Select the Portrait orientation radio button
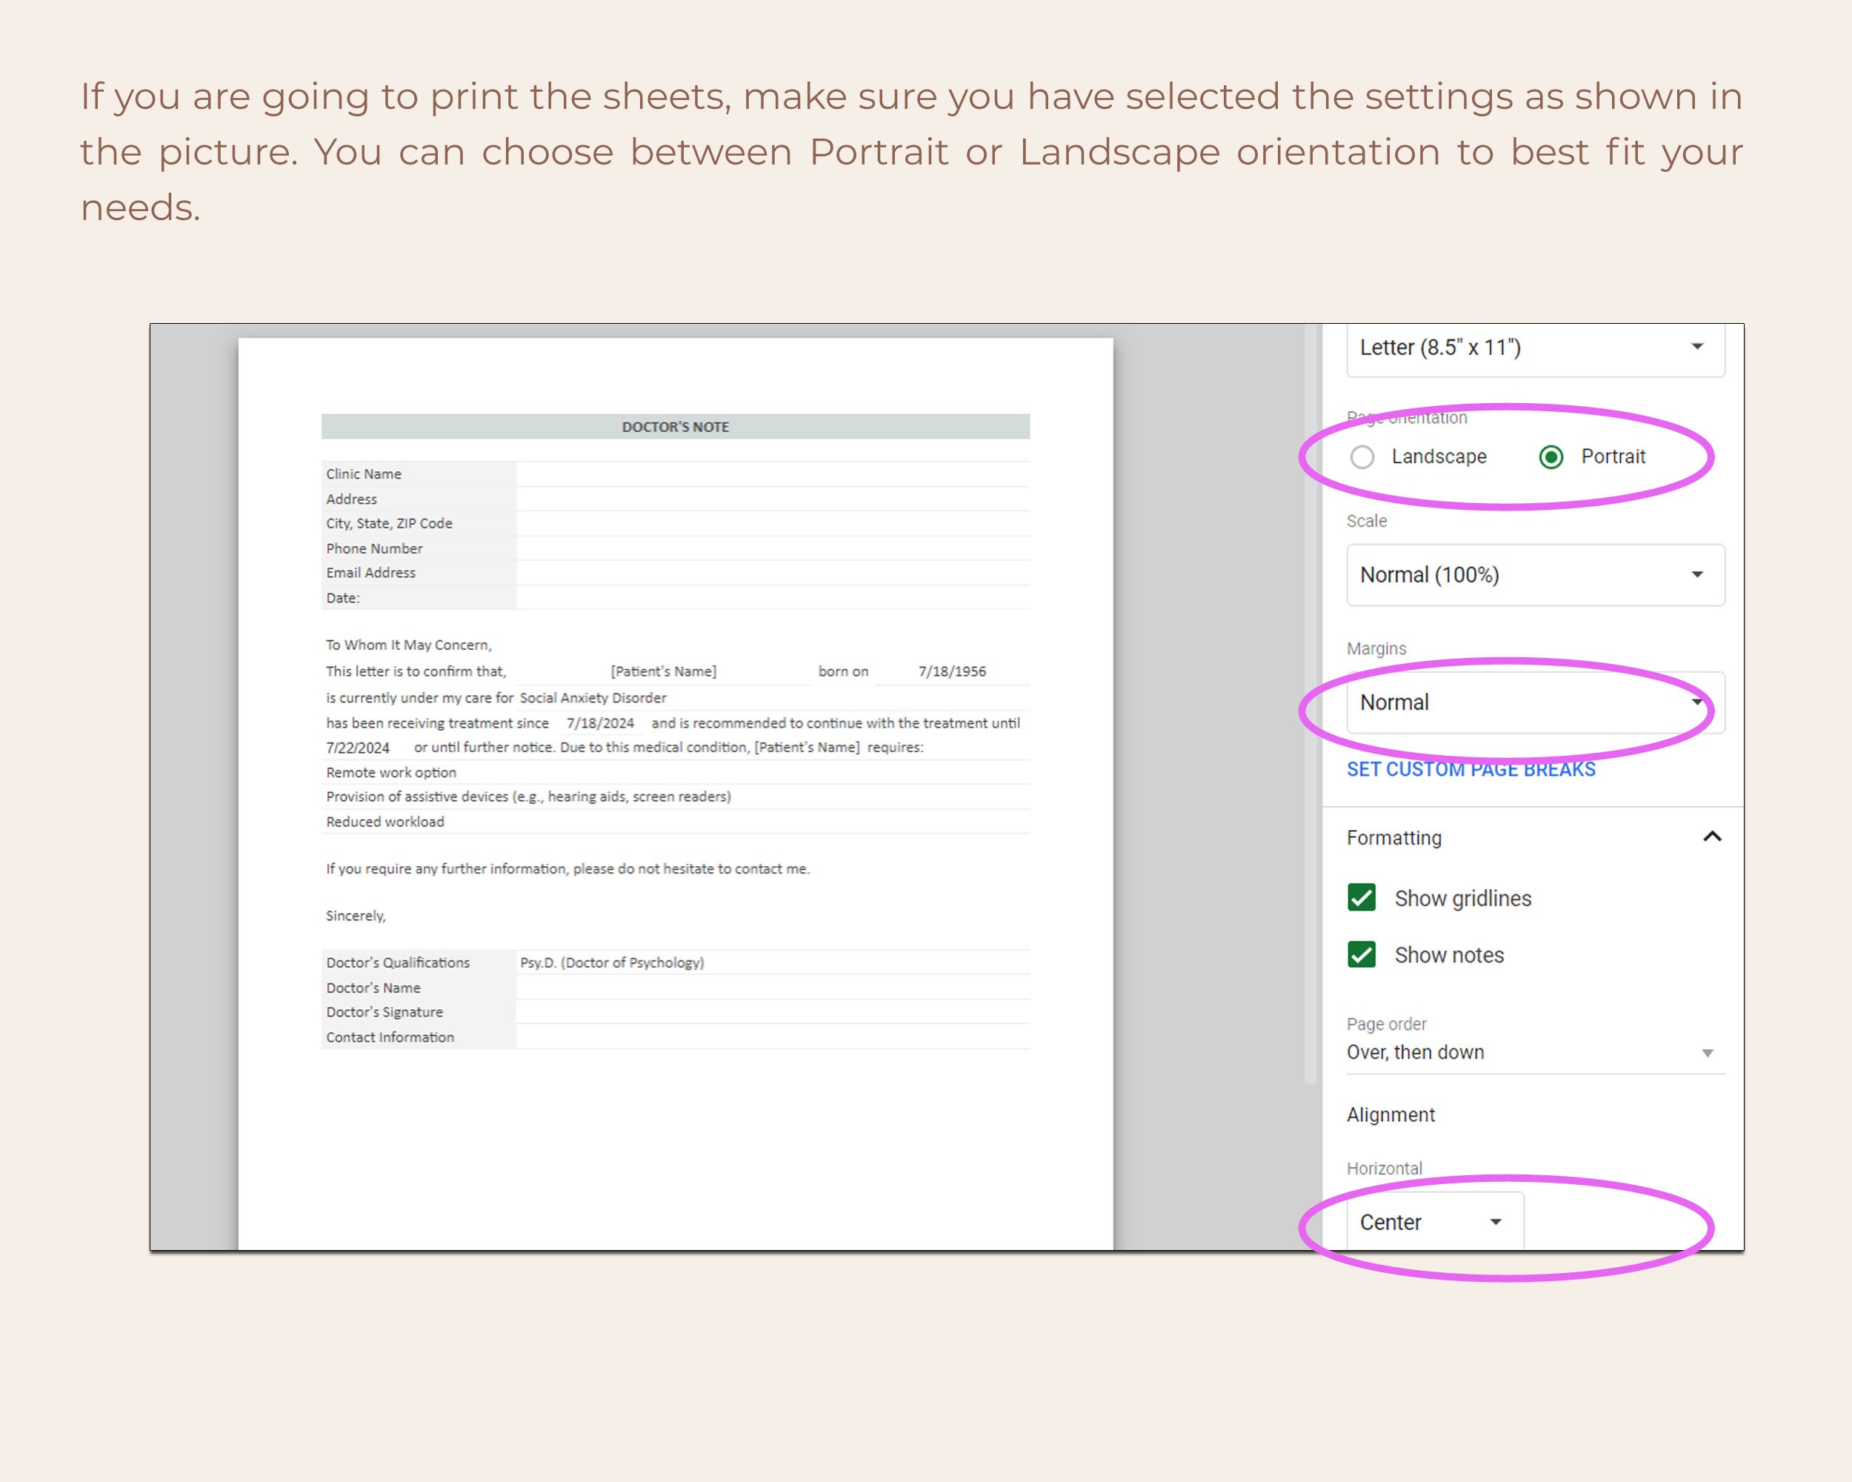The height and width of the screenshot is (1482, 1852). [1551, 457]
